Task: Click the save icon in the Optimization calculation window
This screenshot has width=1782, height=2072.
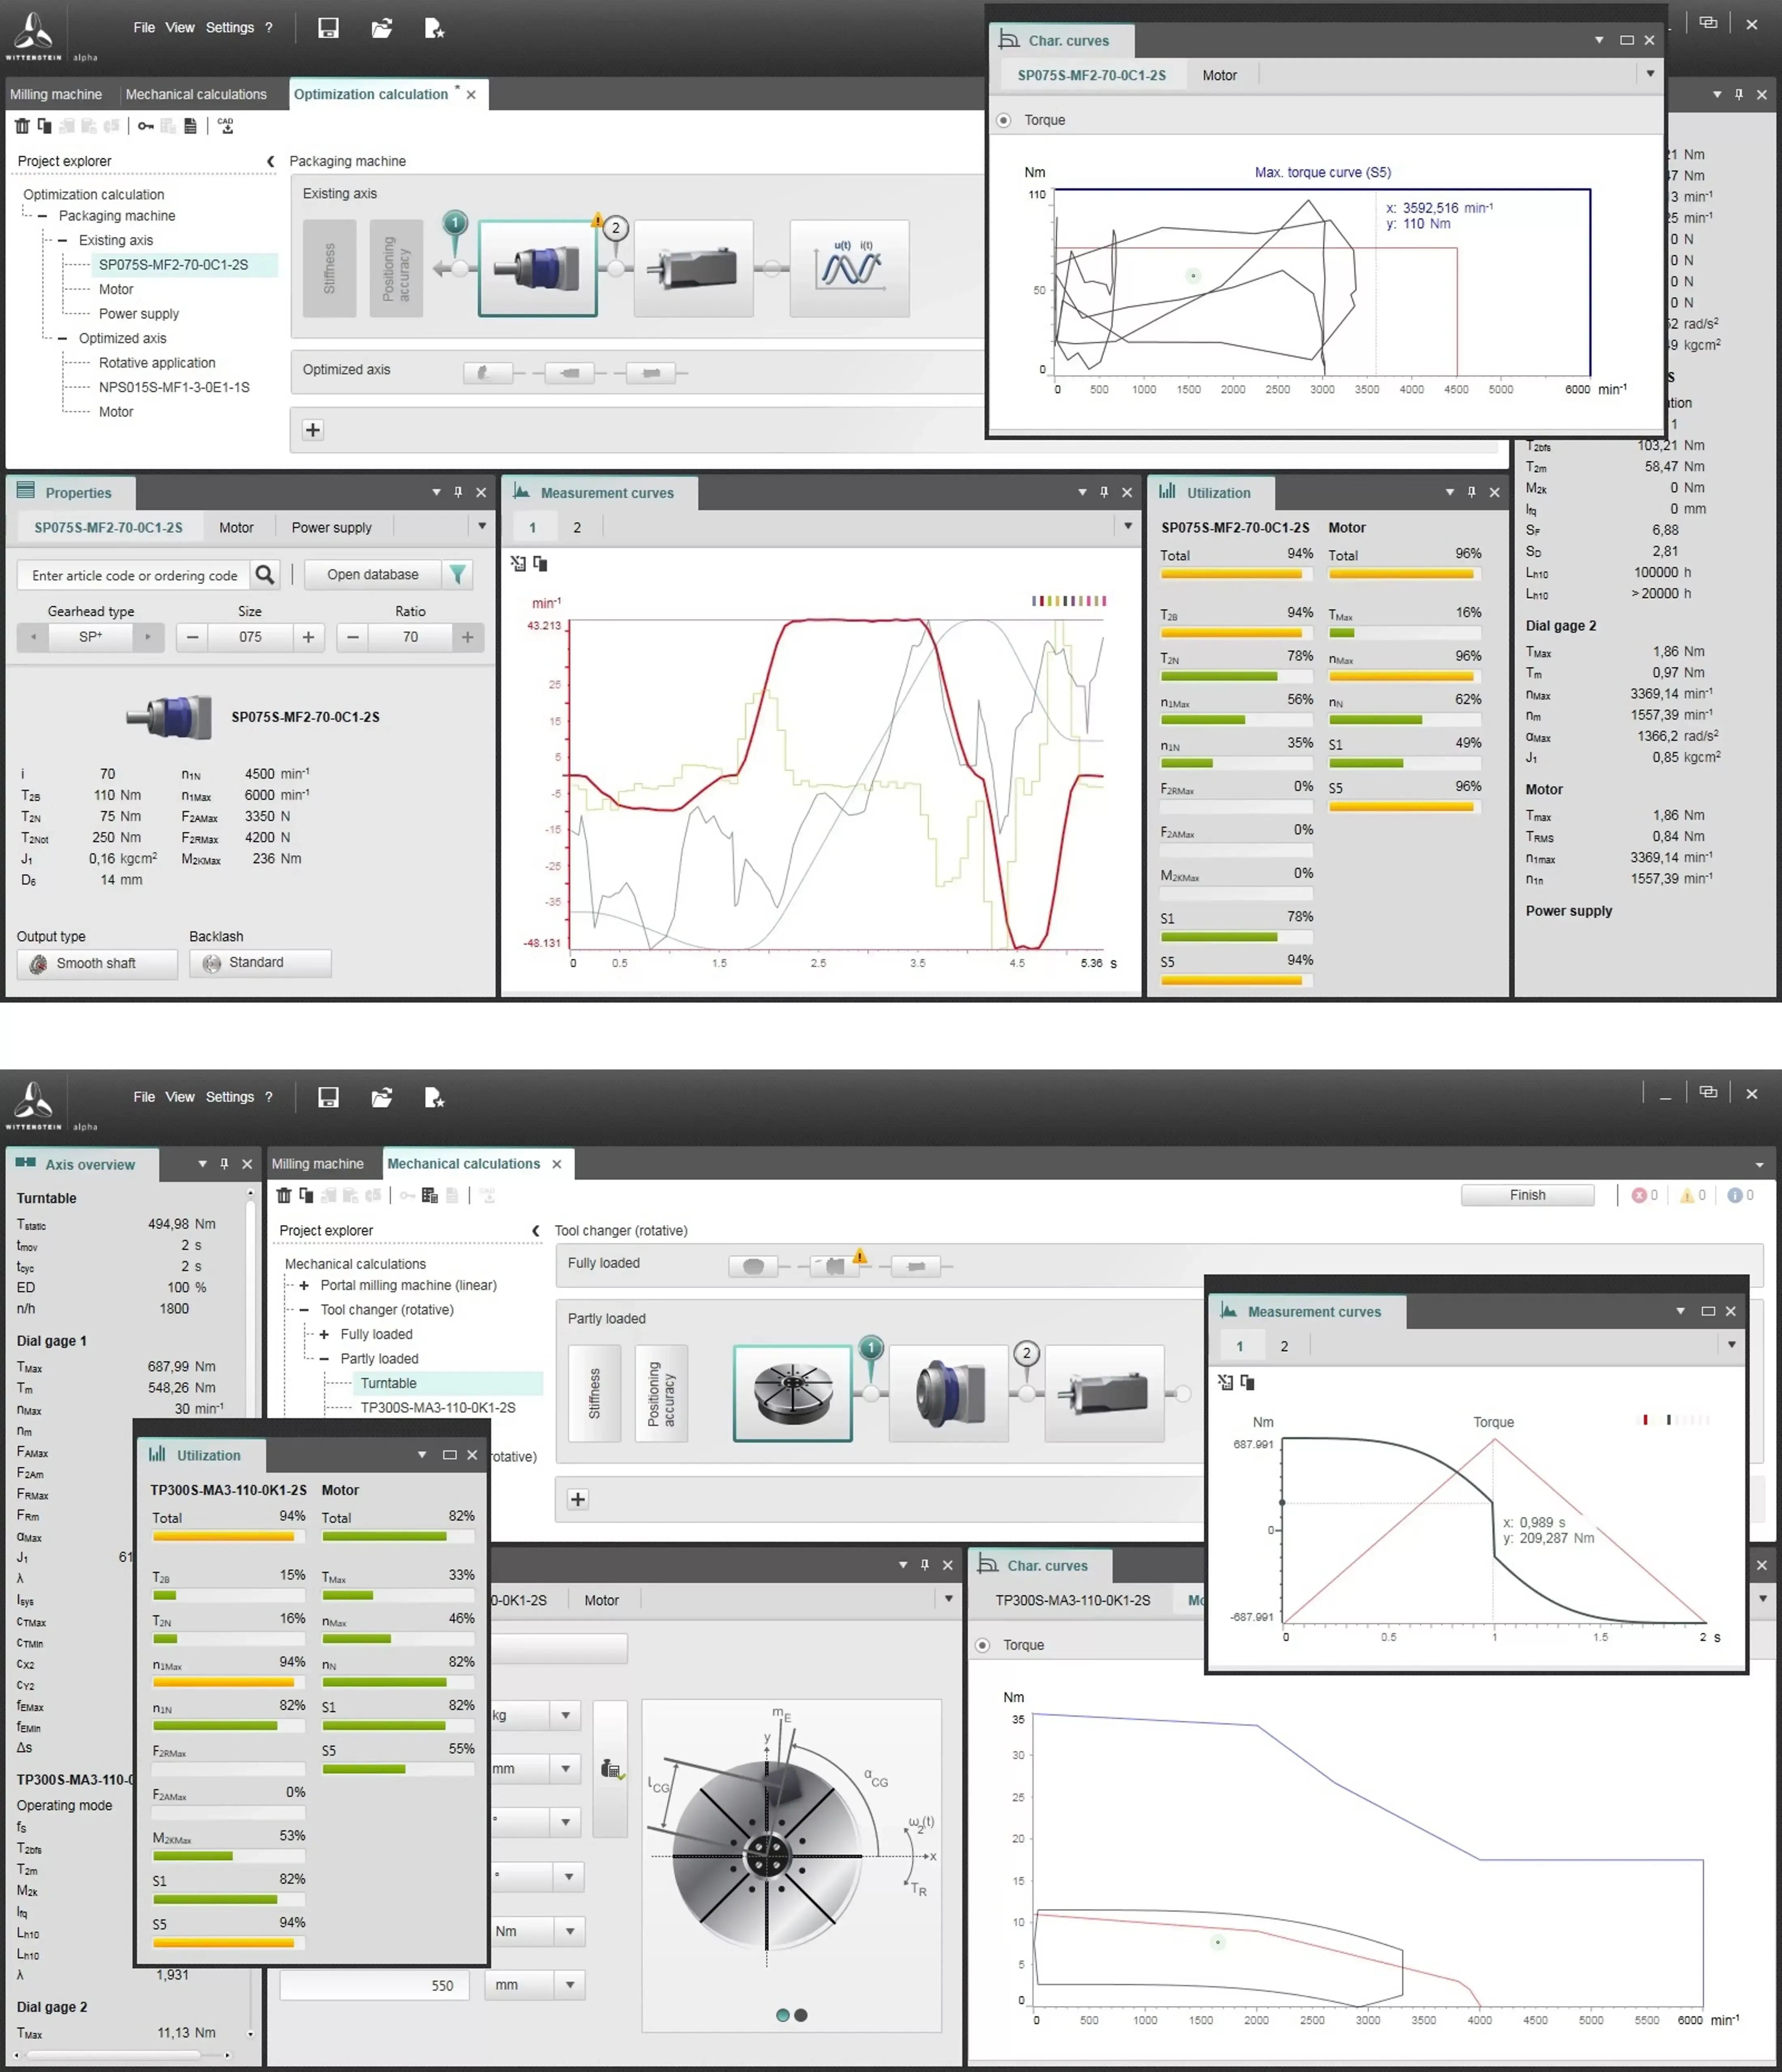Action: pos(328,28)
